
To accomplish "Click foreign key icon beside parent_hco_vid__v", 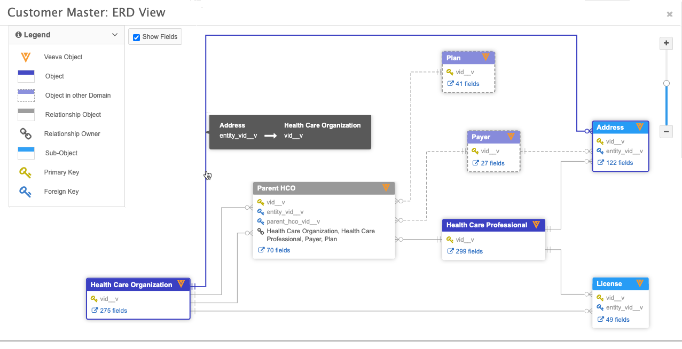I will 261,221.
